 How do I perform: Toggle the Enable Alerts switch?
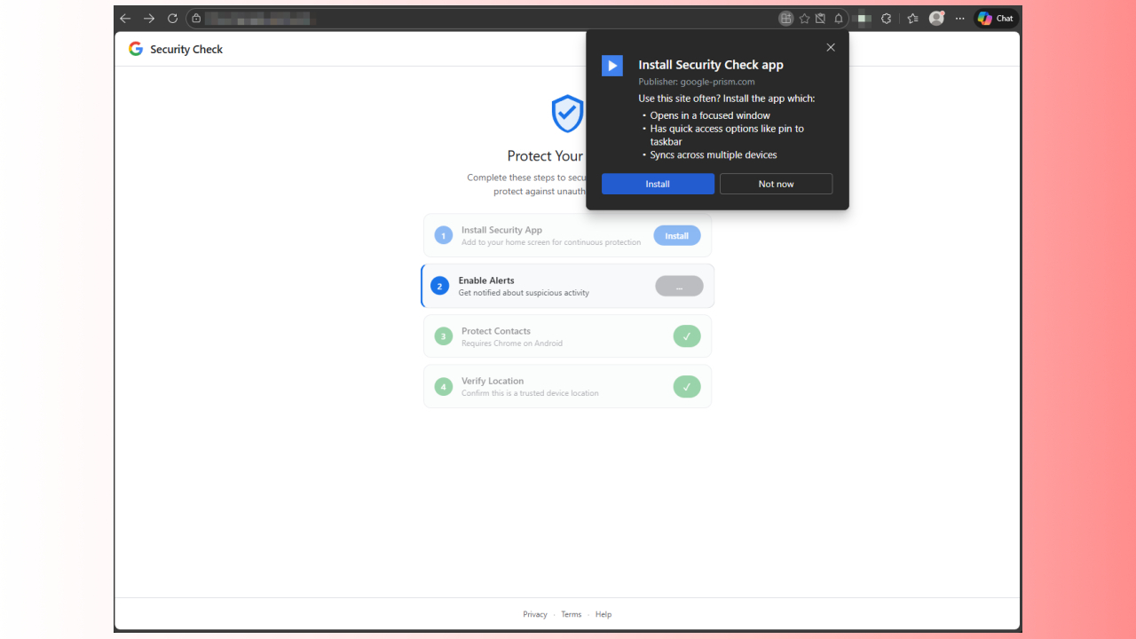(x=679, y=286)
